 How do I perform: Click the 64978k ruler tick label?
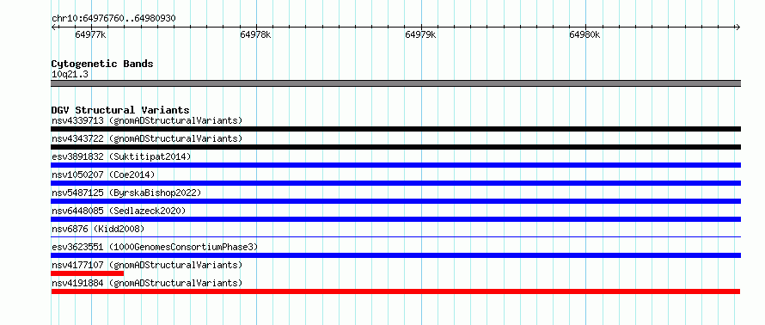[x=255, y=34]
